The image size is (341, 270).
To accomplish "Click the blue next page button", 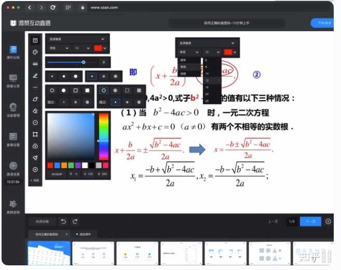I will coord(310,222).
